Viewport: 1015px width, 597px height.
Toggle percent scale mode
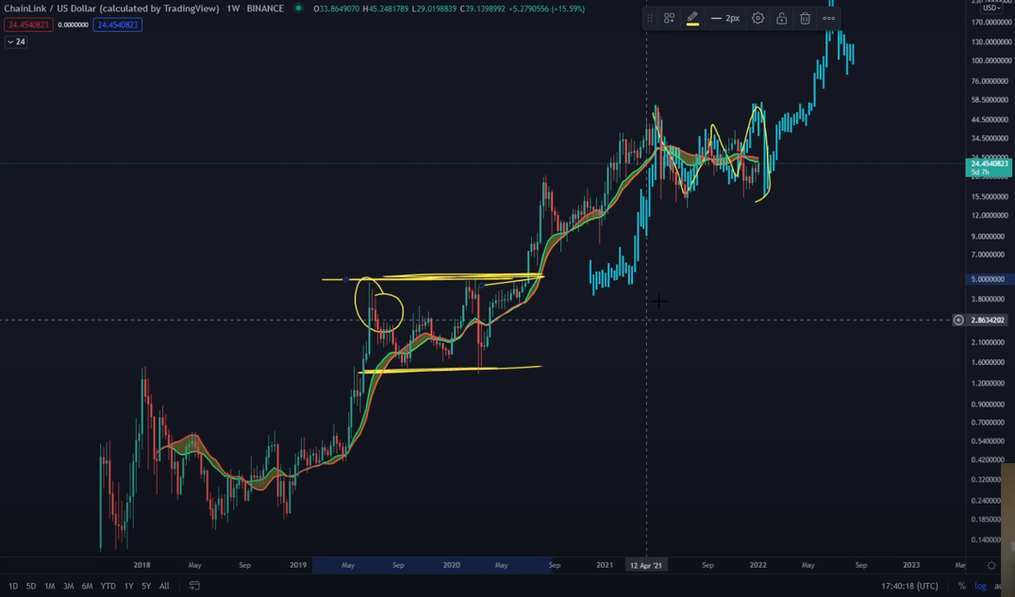point(961,586)
